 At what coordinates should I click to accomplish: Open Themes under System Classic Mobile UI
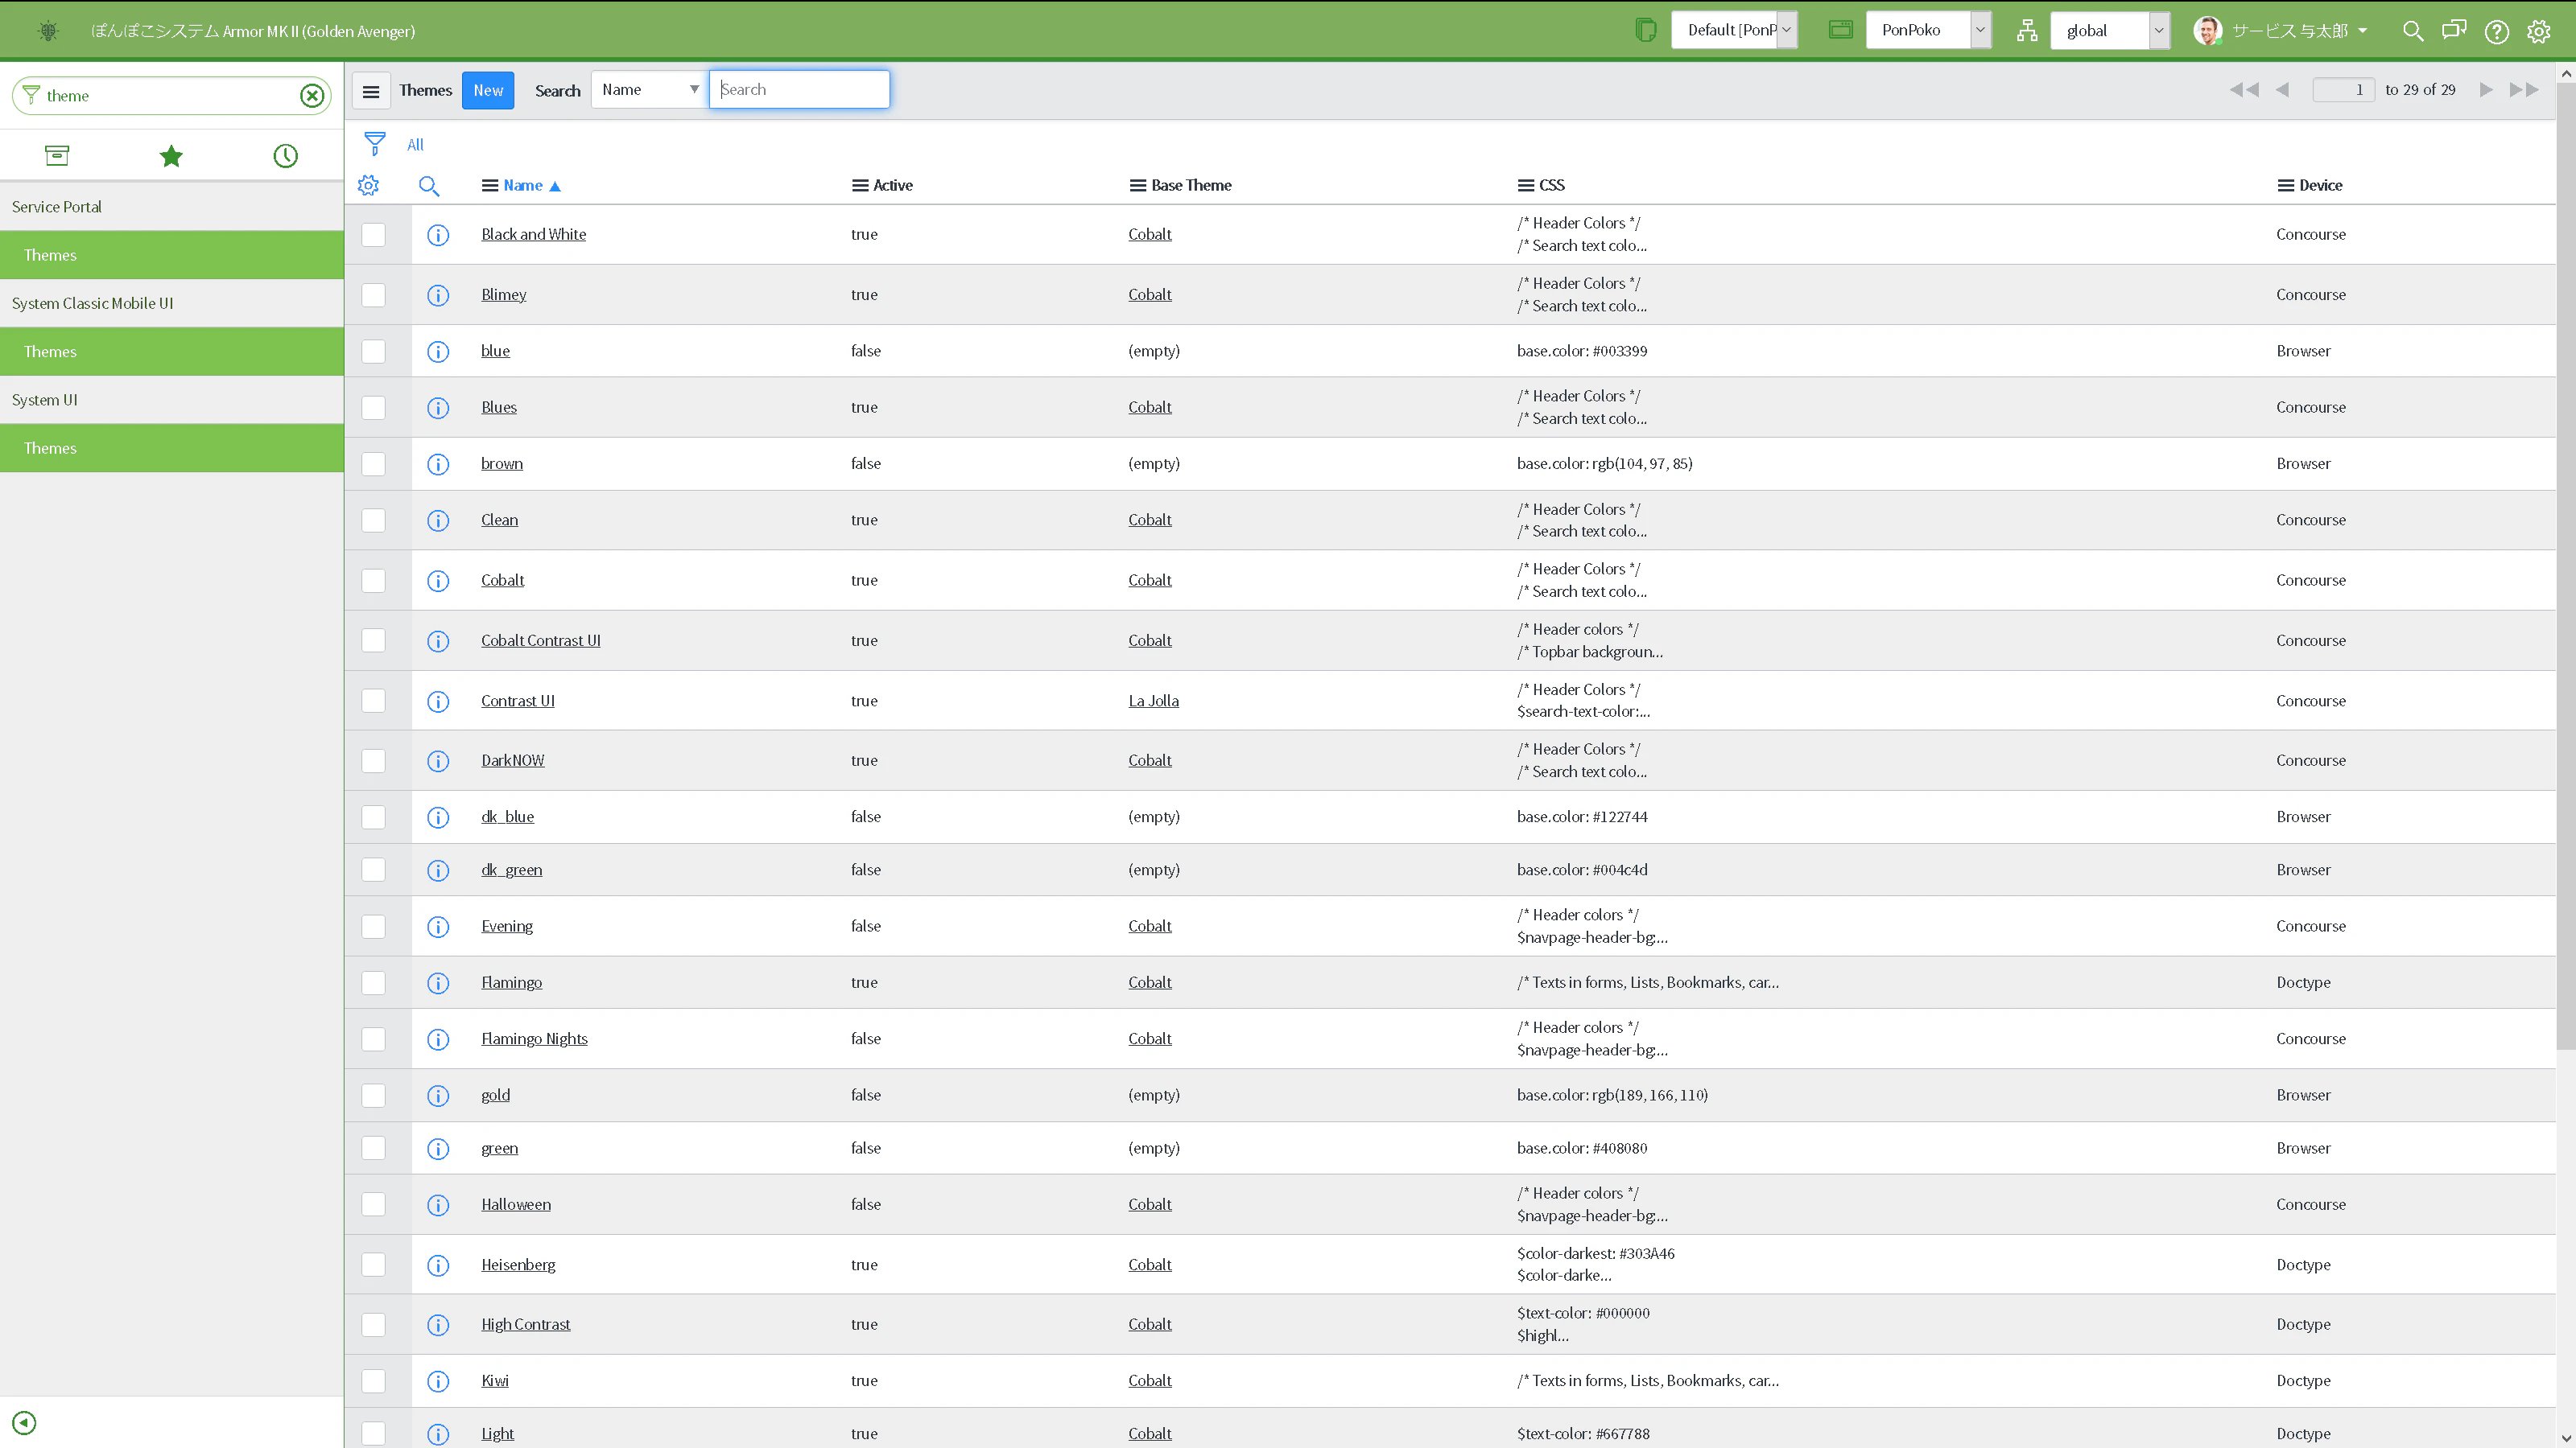click(172, 352)
